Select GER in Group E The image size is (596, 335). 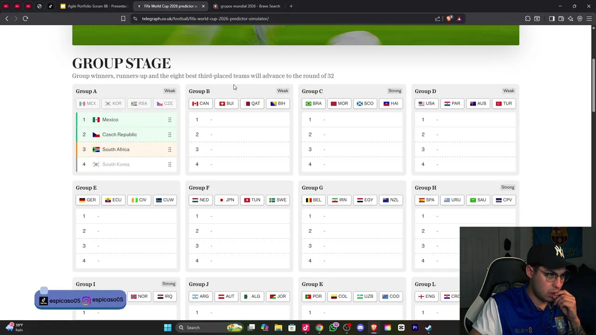pos(88,200)
